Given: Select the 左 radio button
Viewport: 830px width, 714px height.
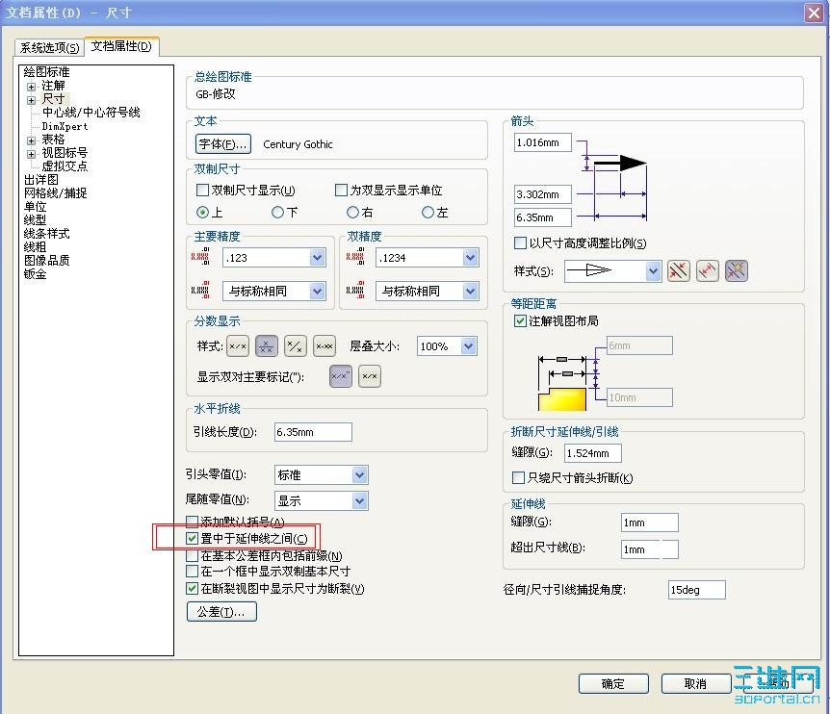Looking at the screenshot, I should pos(428,213).
